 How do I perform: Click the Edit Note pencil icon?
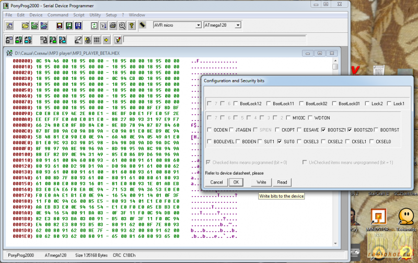point(118,40)
